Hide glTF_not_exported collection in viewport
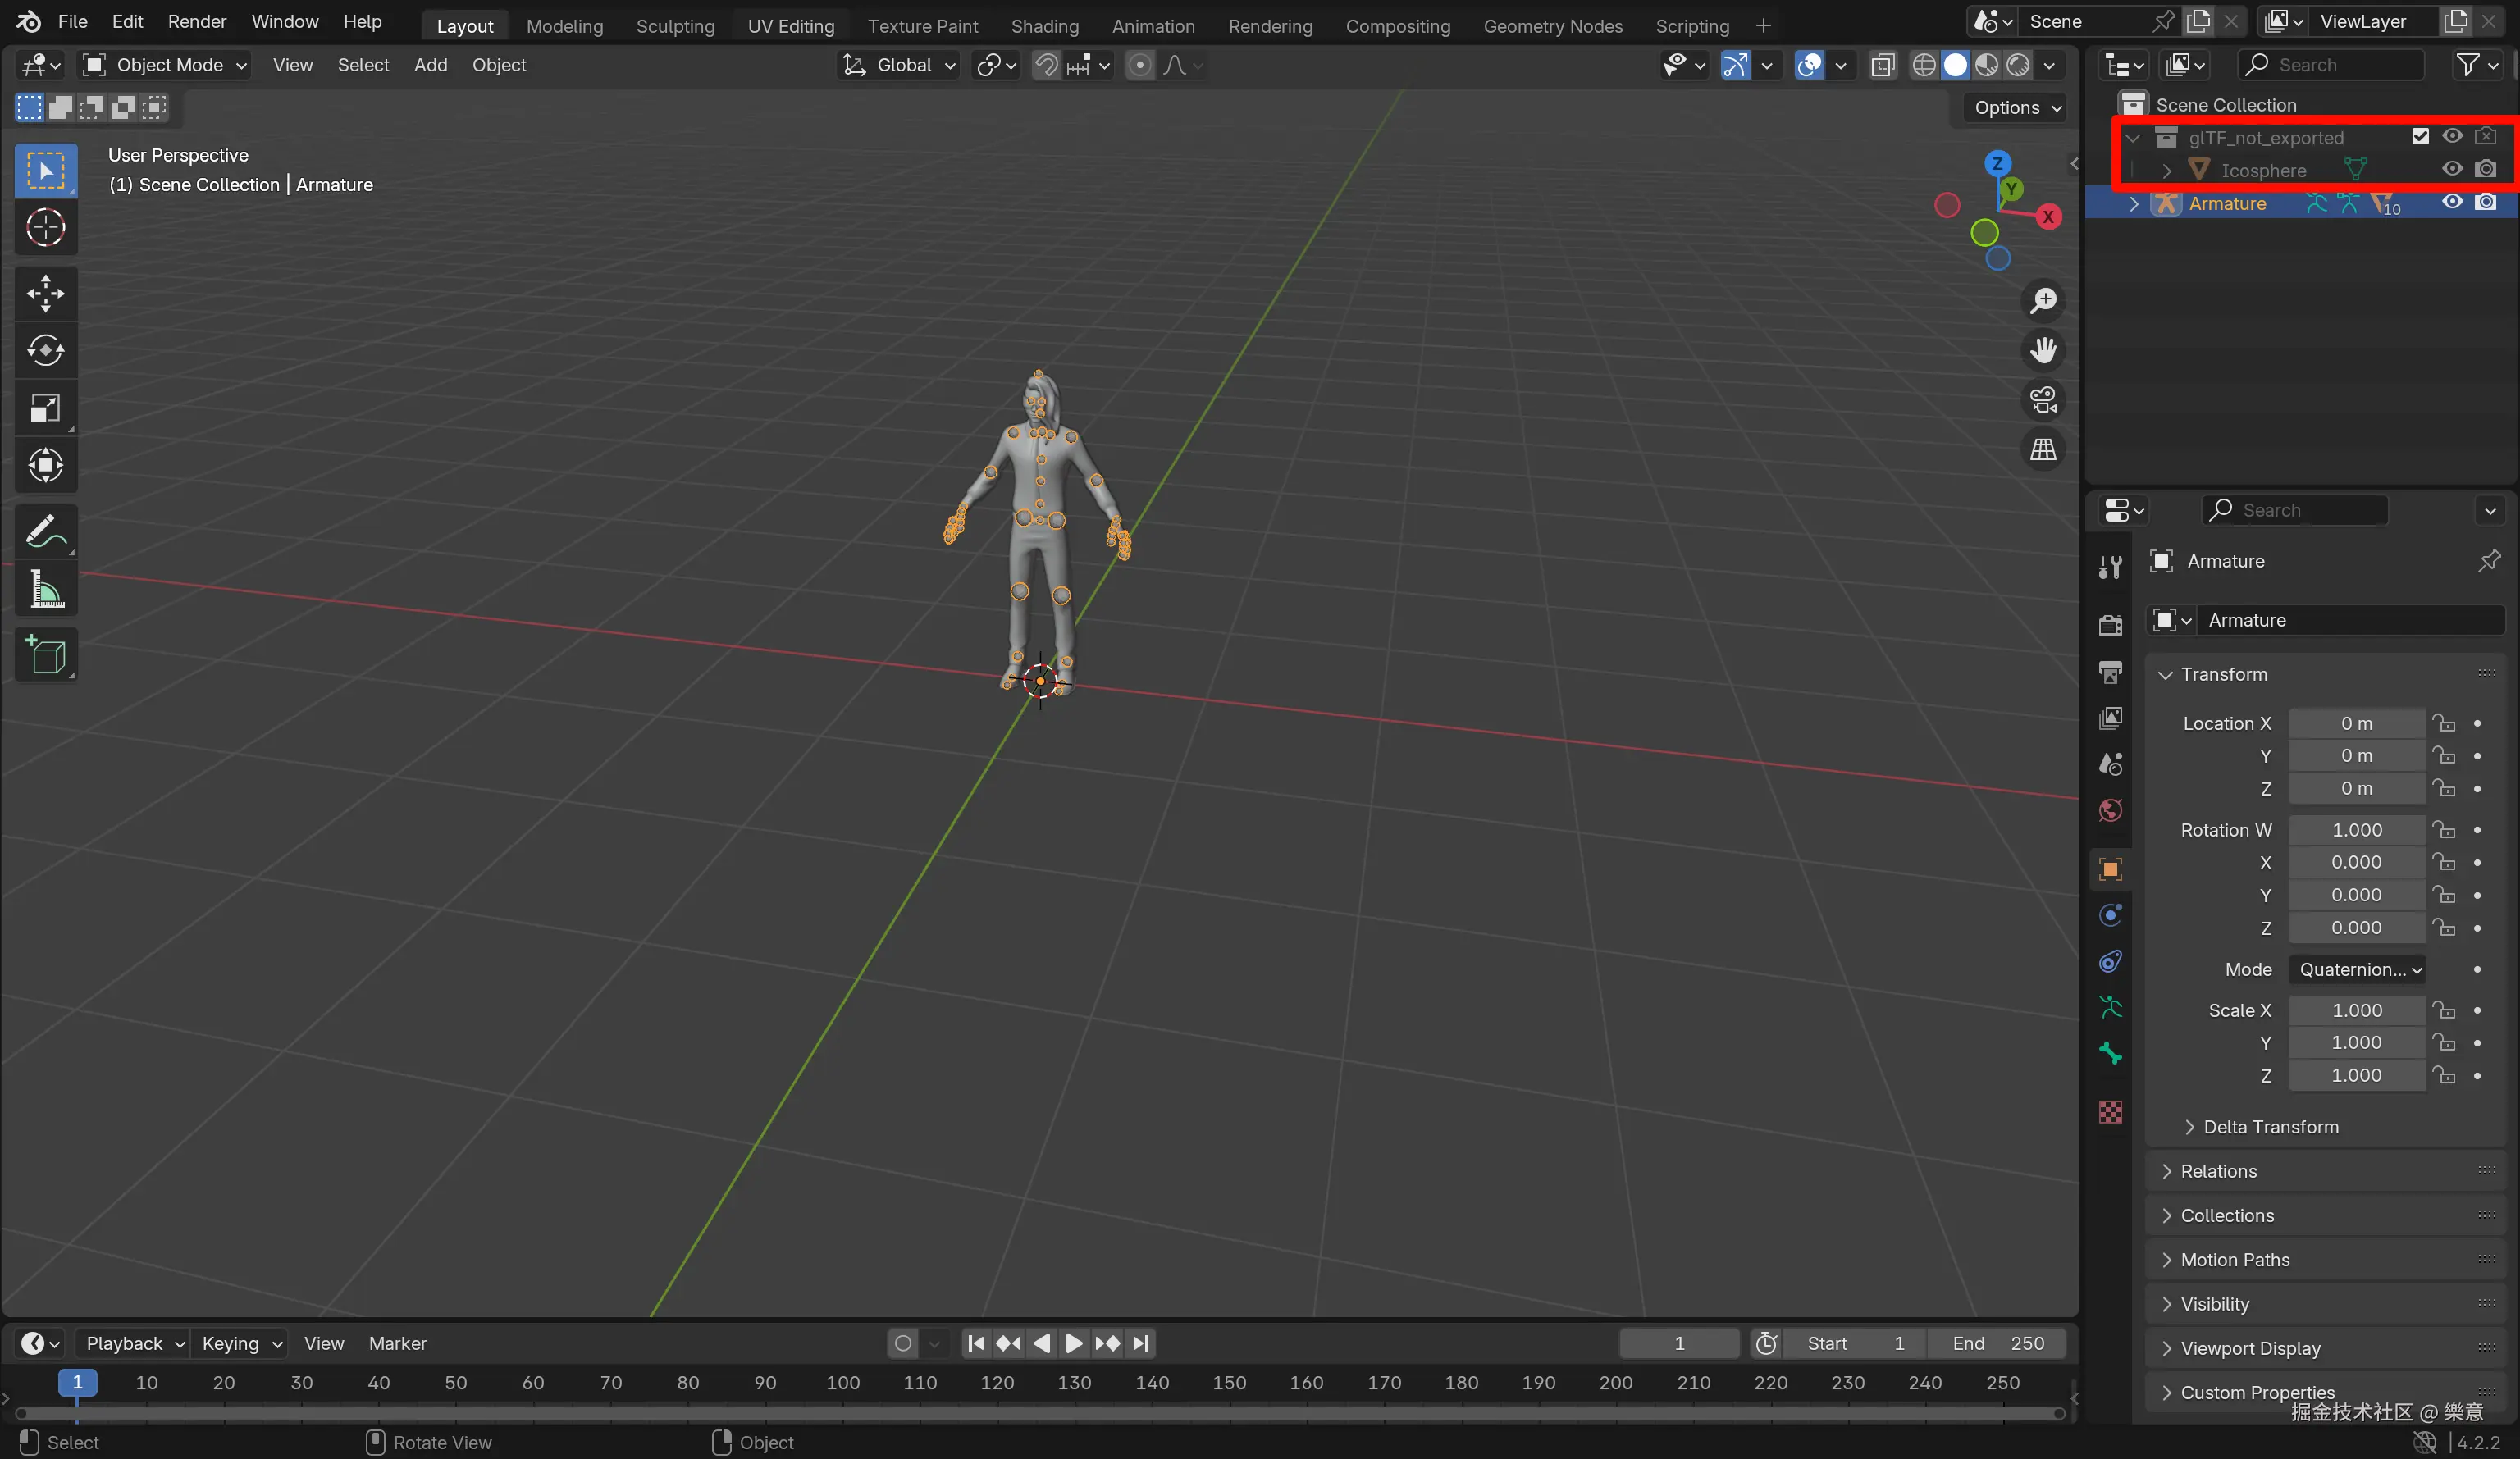Image resolution: width=2520 pixels, height=1459 pixels. pyautogui.click(x=2452, y=136)
